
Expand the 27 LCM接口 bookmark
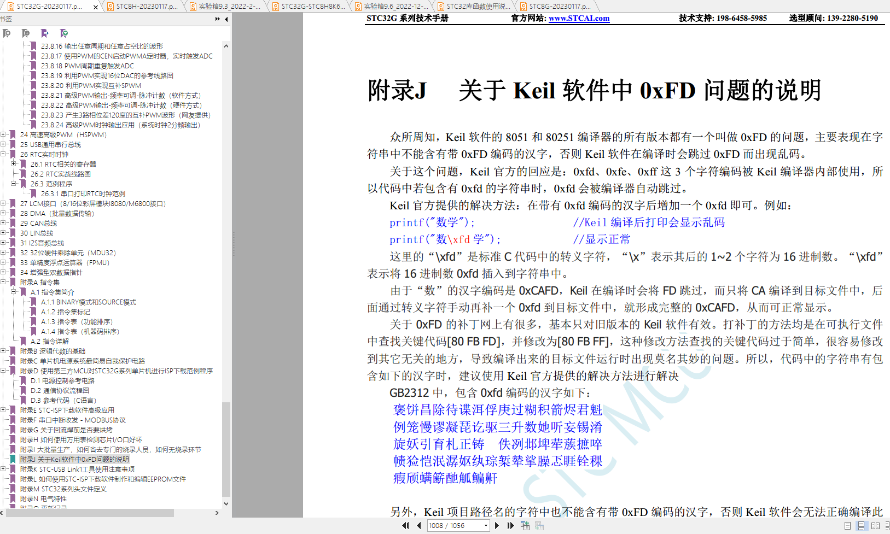point(3,203)
